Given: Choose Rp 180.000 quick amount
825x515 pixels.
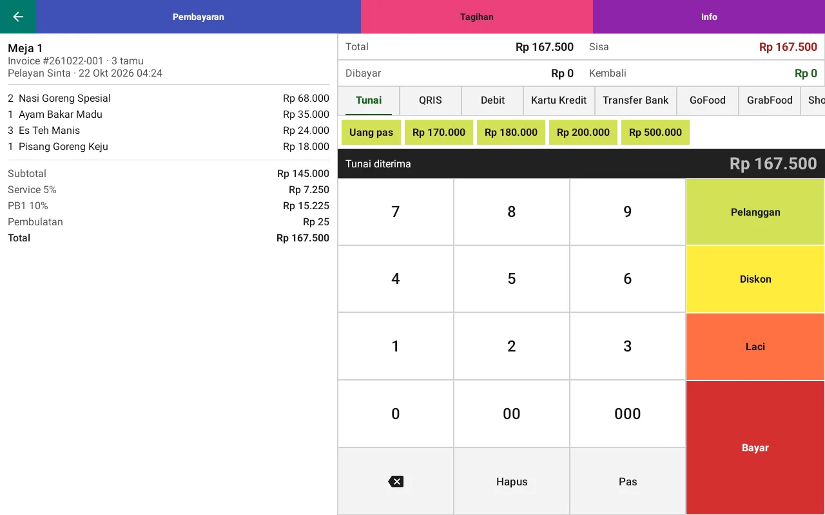Looking at the screenshot, I should coord(511,132).
